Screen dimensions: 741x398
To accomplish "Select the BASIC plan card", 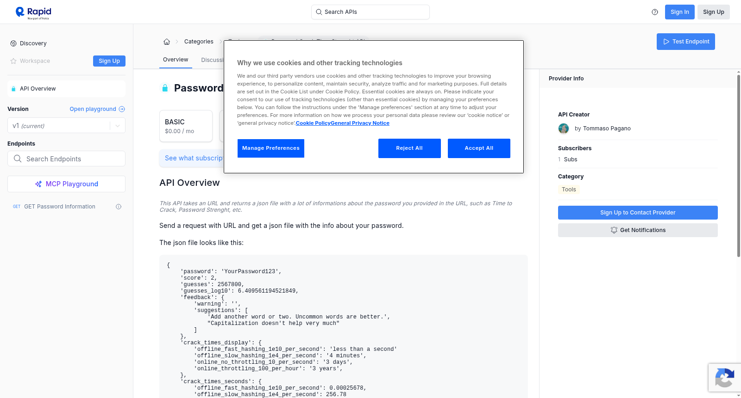I will [186, 126].
